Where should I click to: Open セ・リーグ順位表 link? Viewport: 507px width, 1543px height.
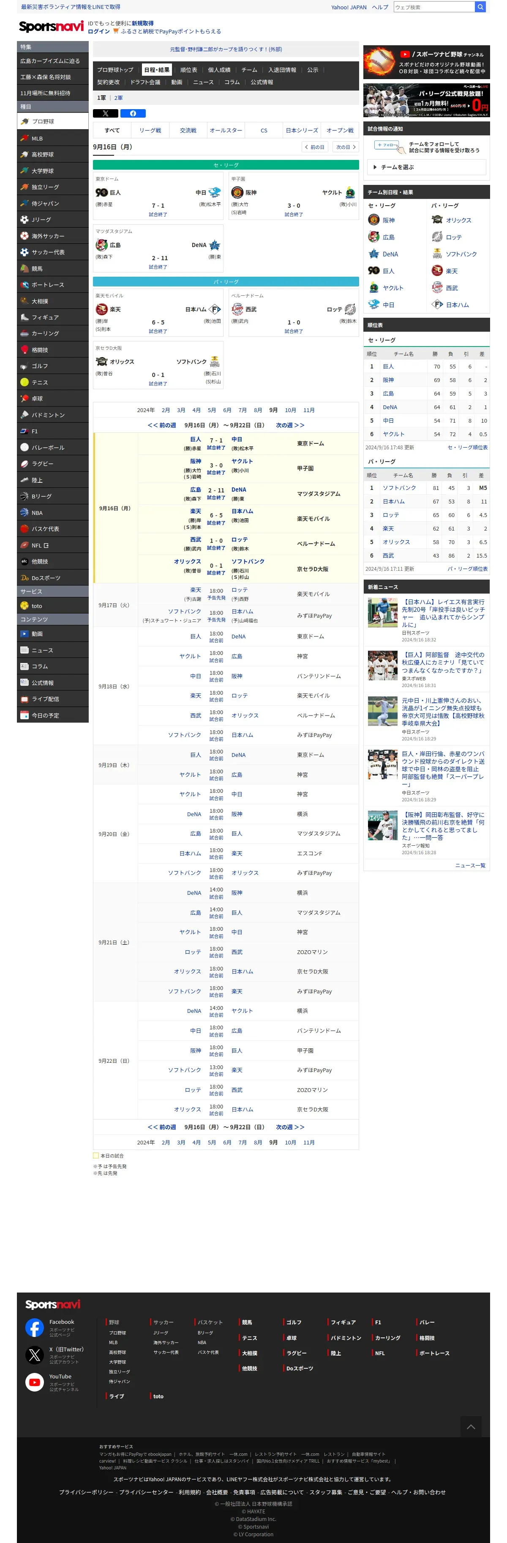(x=468, y=448)
